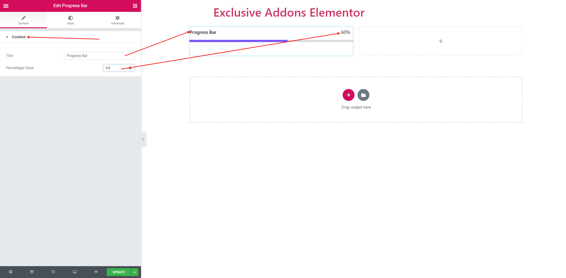Collapse the Content section arrow
The width and height of the screenshot is (566, 278).
point(7,37)
